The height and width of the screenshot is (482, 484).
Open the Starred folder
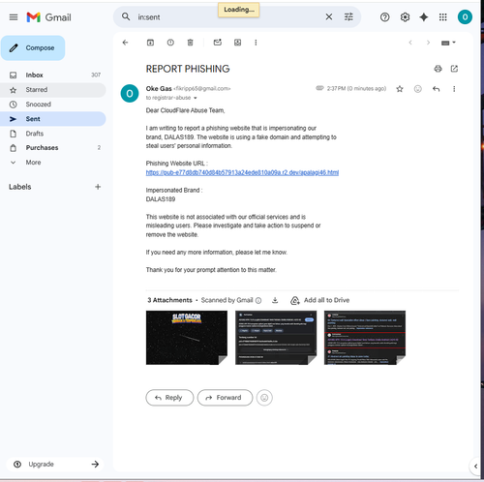pos(53,90)
